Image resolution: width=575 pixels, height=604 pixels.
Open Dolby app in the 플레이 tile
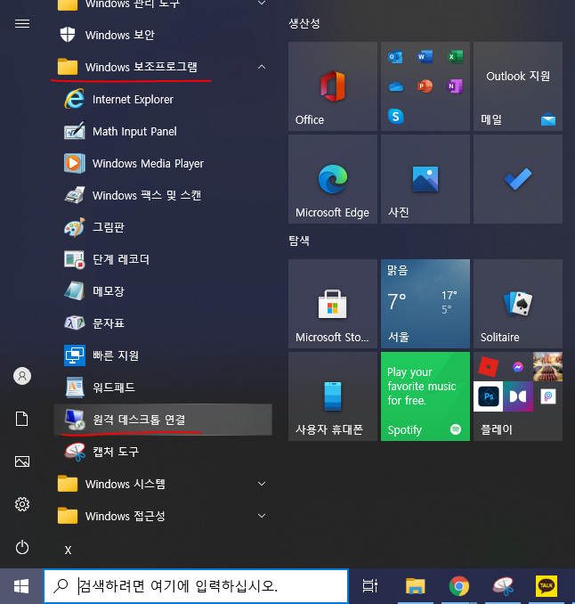point(518,396)
